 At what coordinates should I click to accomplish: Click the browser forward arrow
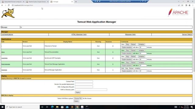5,5
